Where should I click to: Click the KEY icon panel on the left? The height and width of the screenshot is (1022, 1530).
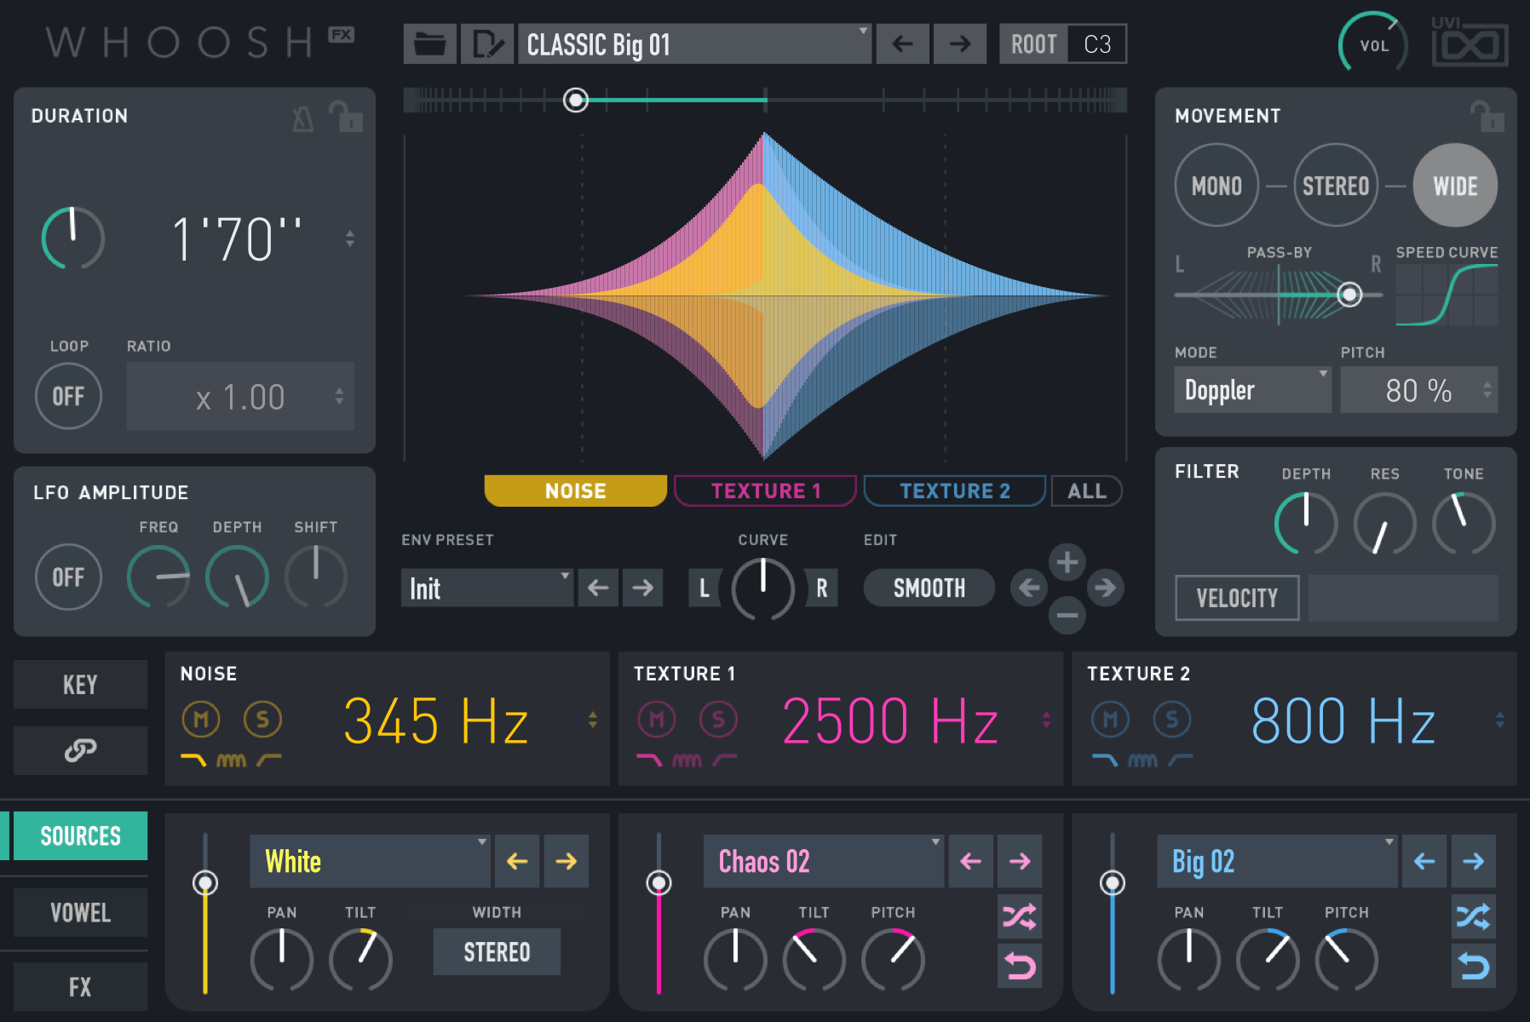80,684
